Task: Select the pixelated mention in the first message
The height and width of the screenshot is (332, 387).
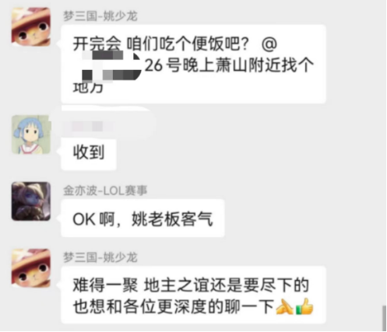Action: pos(111,66)
